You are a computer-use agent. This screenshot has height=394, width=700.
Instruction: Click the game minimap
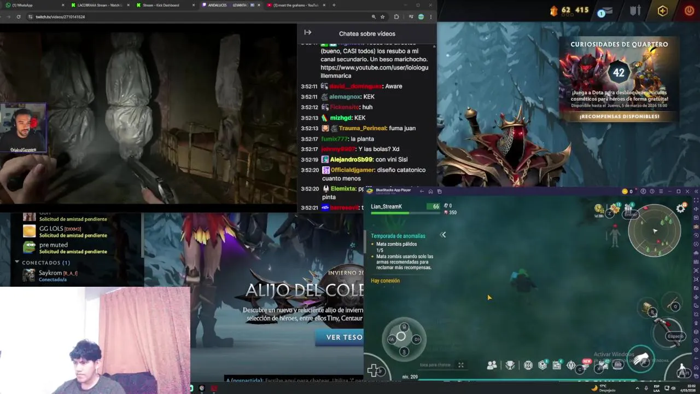tap(655, 230)
